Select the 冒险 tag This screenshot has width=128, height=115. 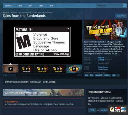[92, 75]
